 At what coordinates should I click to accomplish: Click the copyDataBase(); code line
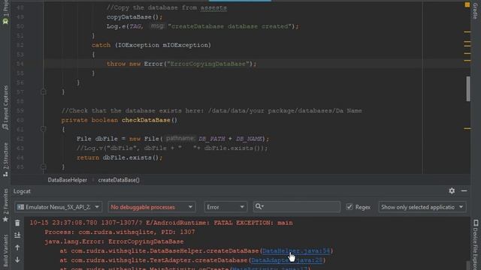(x=135, y=16)
